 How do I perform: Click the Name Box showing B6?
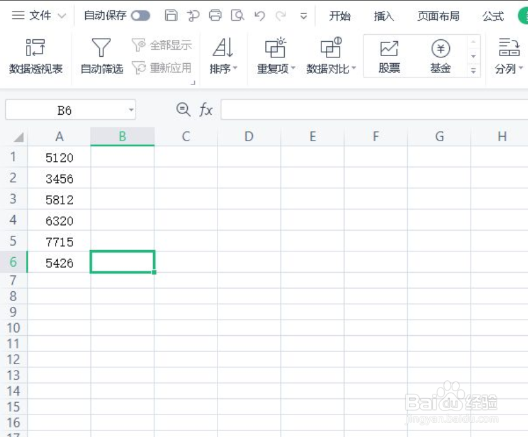click(x=65, y=110)
